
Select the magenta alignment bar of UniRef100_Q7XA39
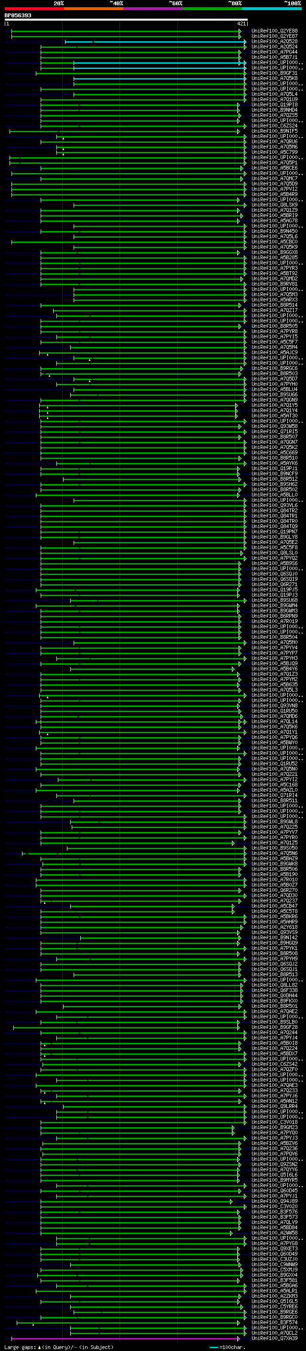coord(126,1338)
